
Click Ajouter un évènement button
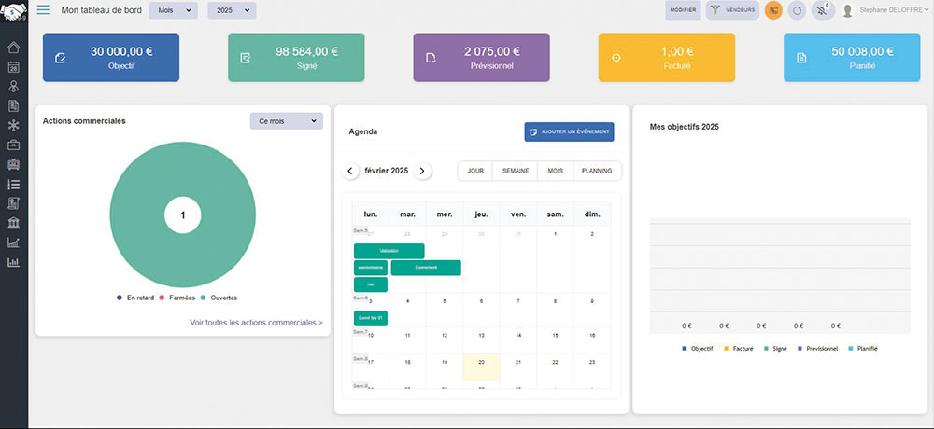[569, 131]
